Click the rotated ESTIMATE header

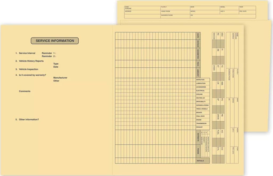click(198, 137)
